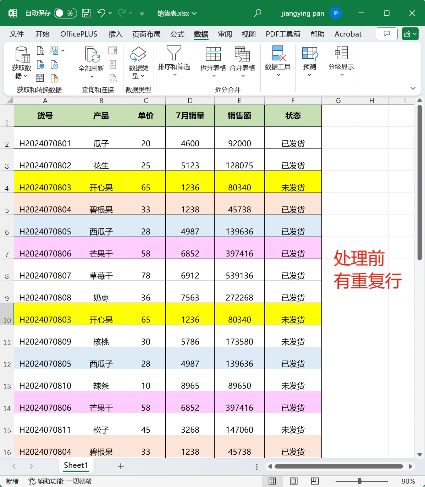Collapse ribbon via bottom-right chevron

tap(413, 88)
